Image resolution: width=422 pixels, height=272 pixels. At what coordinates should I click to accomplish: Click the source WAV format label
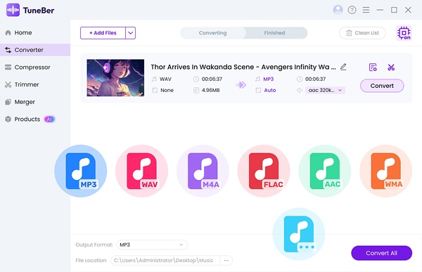click(165, 79)
